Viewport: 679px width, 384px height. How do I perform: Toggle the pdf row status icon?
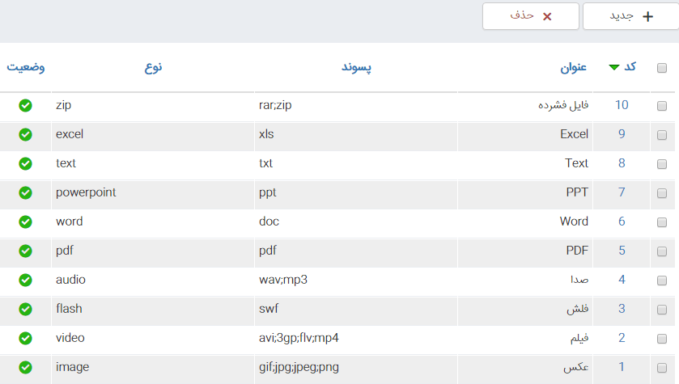pos(25,251)
